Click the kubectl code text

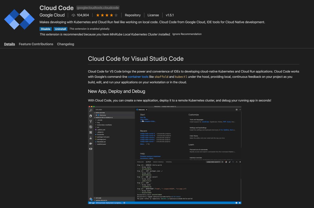pyautogui.click(x=182, y=77)
